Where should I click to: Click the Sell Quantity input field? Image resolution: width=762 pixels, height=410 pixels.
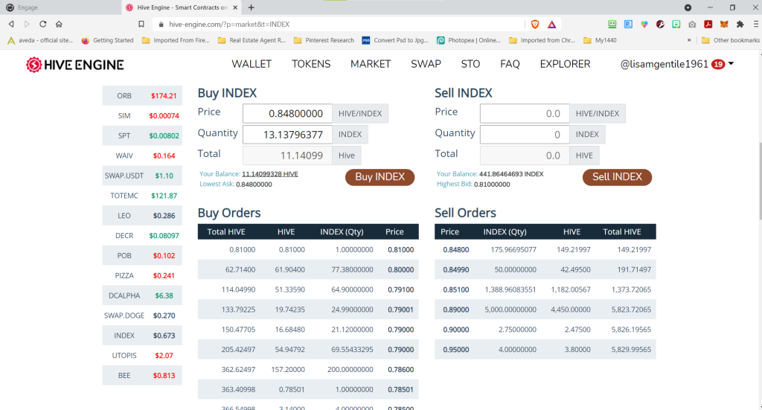pyautogui.click(x=525, y=135)
